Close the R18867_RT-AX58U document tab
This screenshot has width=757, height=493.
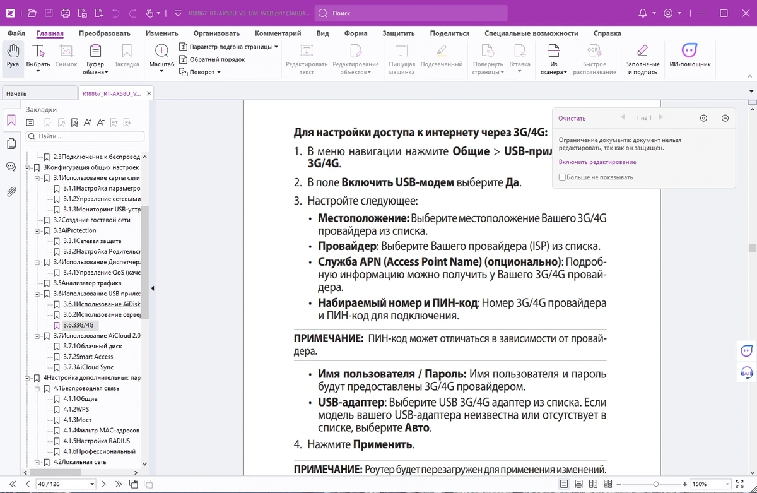click(x=148, y=93)
